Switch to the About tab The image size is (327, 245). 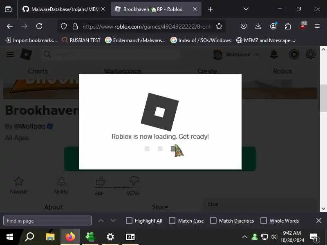pyautogui.click(x=54, y=207)
